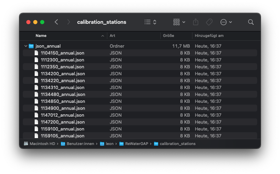Collapse the json_annual folder

(x=26, y=46)
